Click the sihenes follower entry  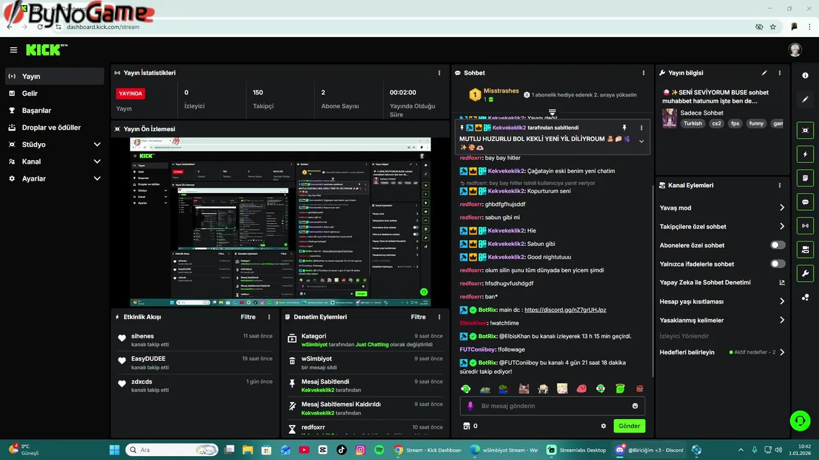coord(195,340)
